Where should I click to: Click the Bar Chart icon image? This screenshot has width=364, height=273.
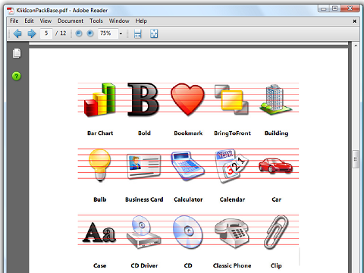[x=100, y=100]
